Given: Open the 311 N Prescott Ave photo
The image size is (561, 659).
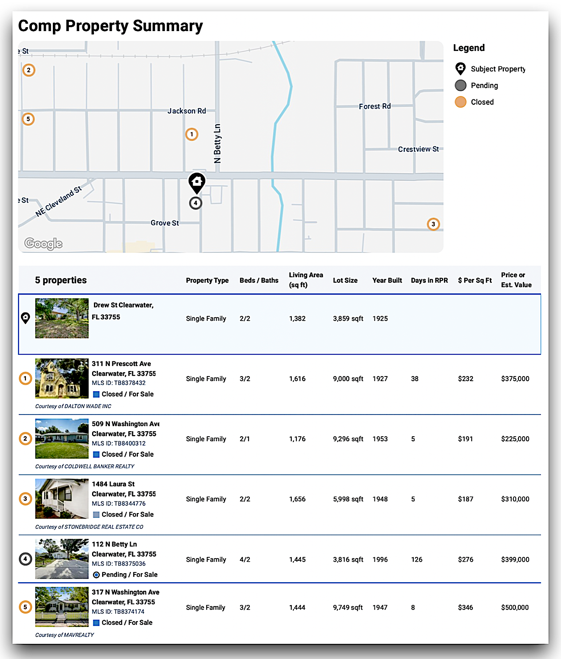Looking at the screenshot, I should [62, 378].
